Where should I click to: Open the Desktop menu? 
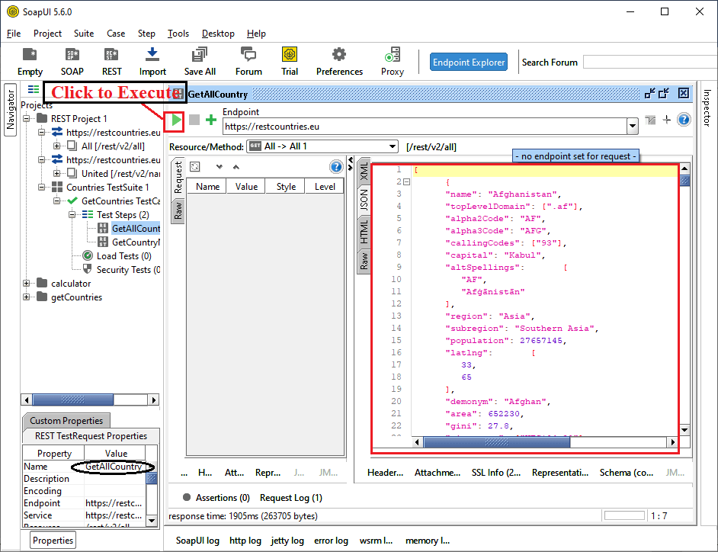218,34
